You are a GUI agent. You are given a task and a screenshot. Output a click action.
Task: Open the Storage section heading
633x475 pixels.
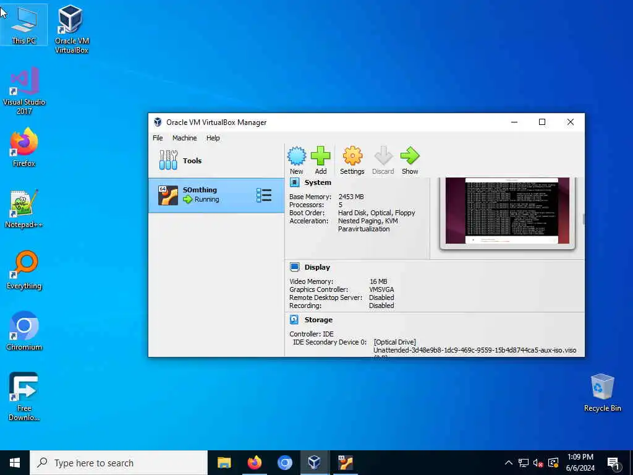pos(318,320)
